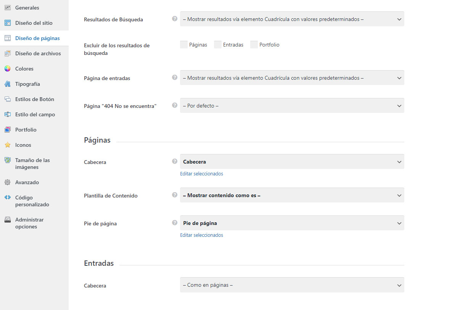Expand the Página "404 No se encuentra" dropdown
The height and width of the screenshot is (310, 452).
tap(292, 106)
